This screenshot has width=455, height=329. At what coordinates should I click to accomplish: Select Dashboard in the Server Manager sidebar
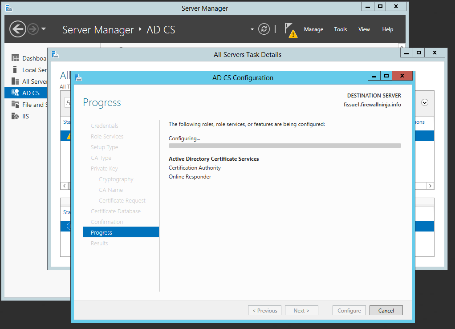pyautogui.click(x=26, y=58)
